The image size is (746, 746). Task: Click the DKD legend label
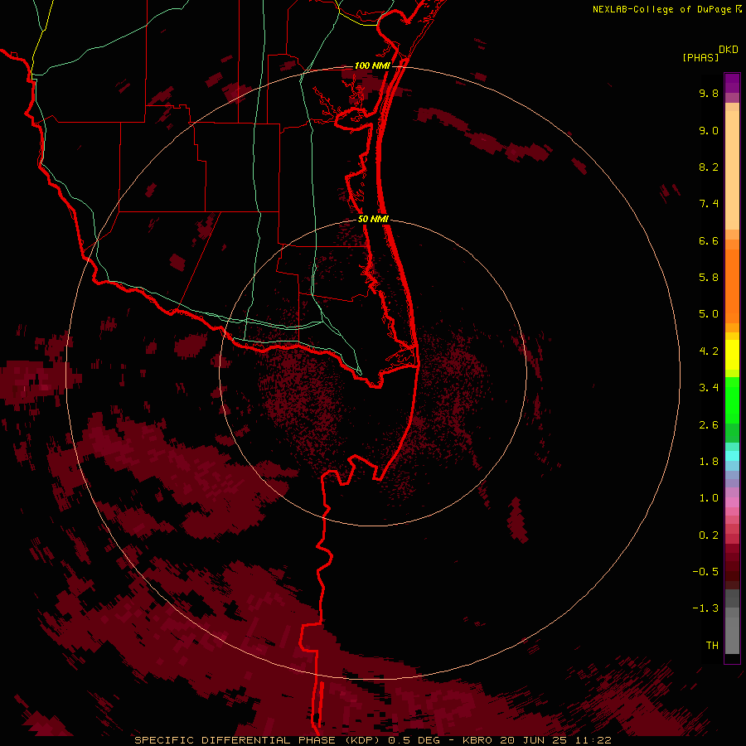(x=729, y=50)
